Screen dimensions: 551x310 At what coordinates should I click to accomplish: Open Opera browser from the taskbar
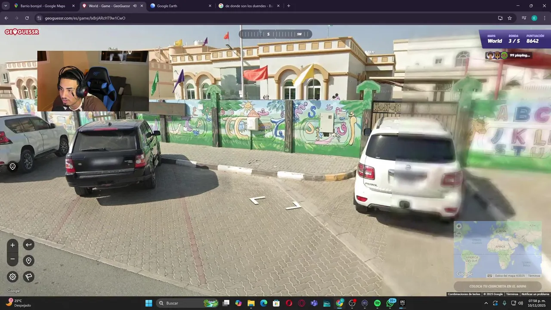289,303
